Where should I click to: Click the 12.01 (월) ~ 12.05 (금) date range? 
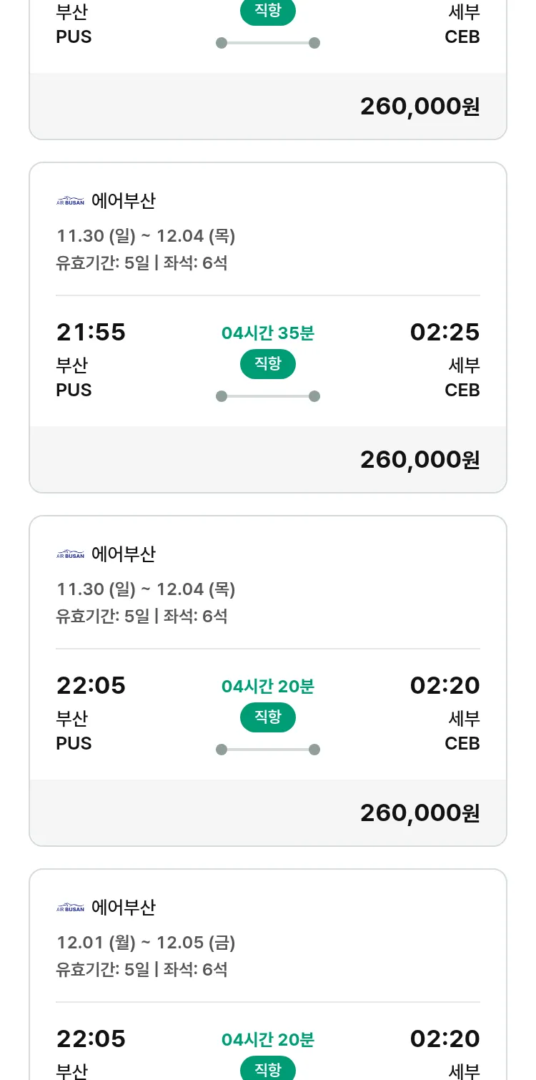click(x=146, y=943)
